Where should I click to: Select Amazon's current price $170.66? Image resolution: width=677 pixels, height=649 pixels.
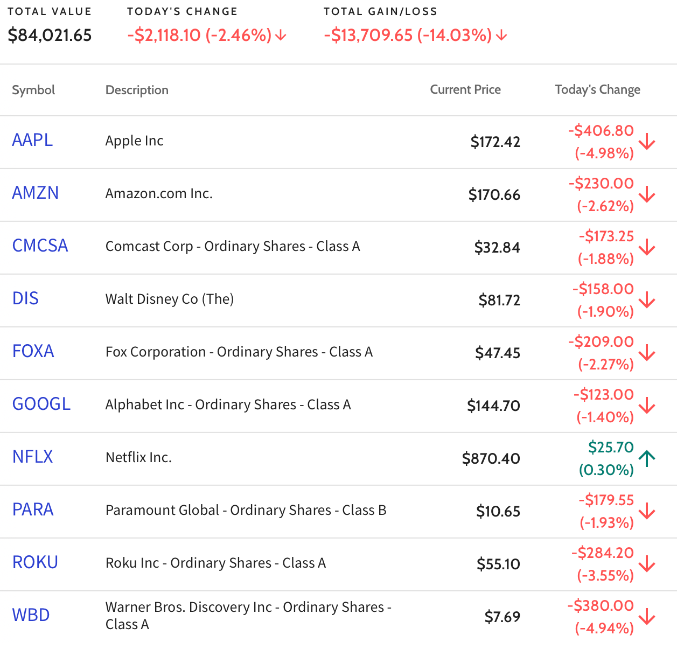coord(494,194)
